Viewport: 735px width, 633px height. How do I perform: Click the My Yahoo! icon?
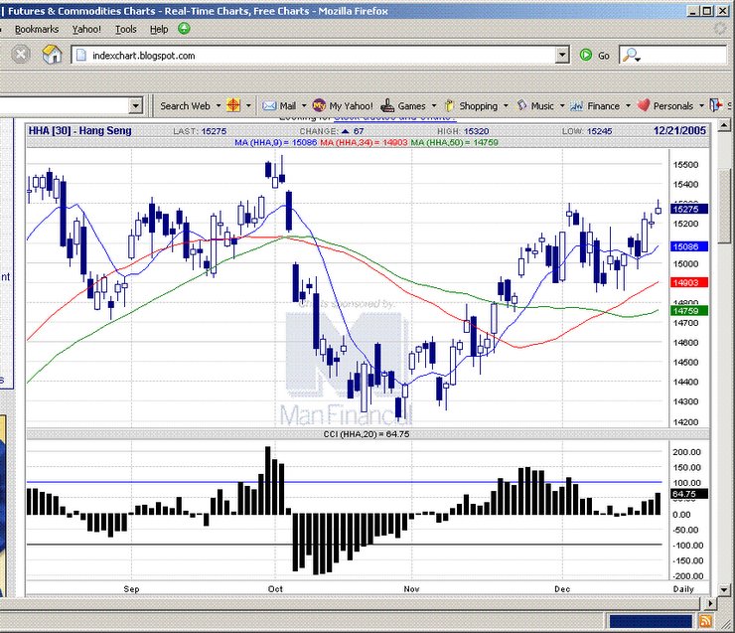[x=319, y=105]
